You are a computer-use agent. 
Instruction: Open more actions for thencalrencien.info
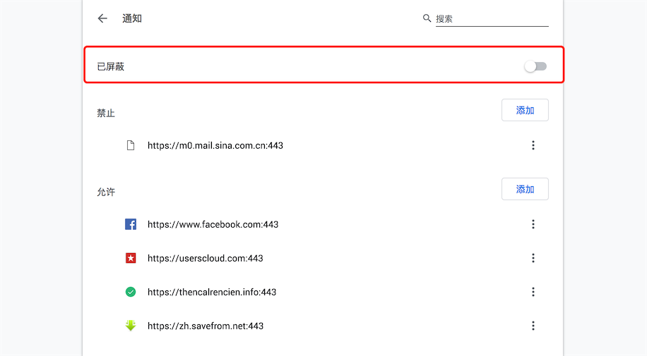coord(533,292)
